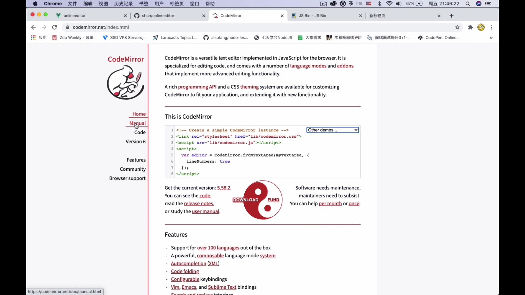Open the 历史记录 menu
The width and height of the screenshot is (525, 295).
[x=123, y=4]
